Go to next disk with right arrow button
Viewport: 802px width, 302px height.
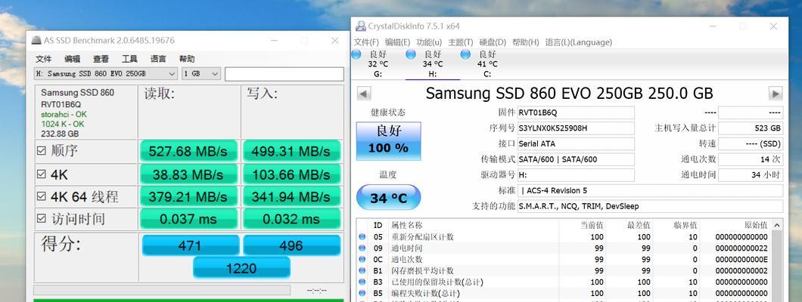coord(776,94)
